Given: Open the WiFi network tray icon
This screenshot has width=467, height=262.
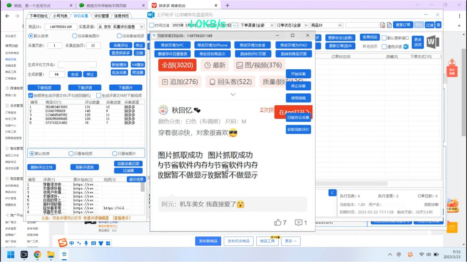Looking at the screenshot, I should (x=421, y=255).
